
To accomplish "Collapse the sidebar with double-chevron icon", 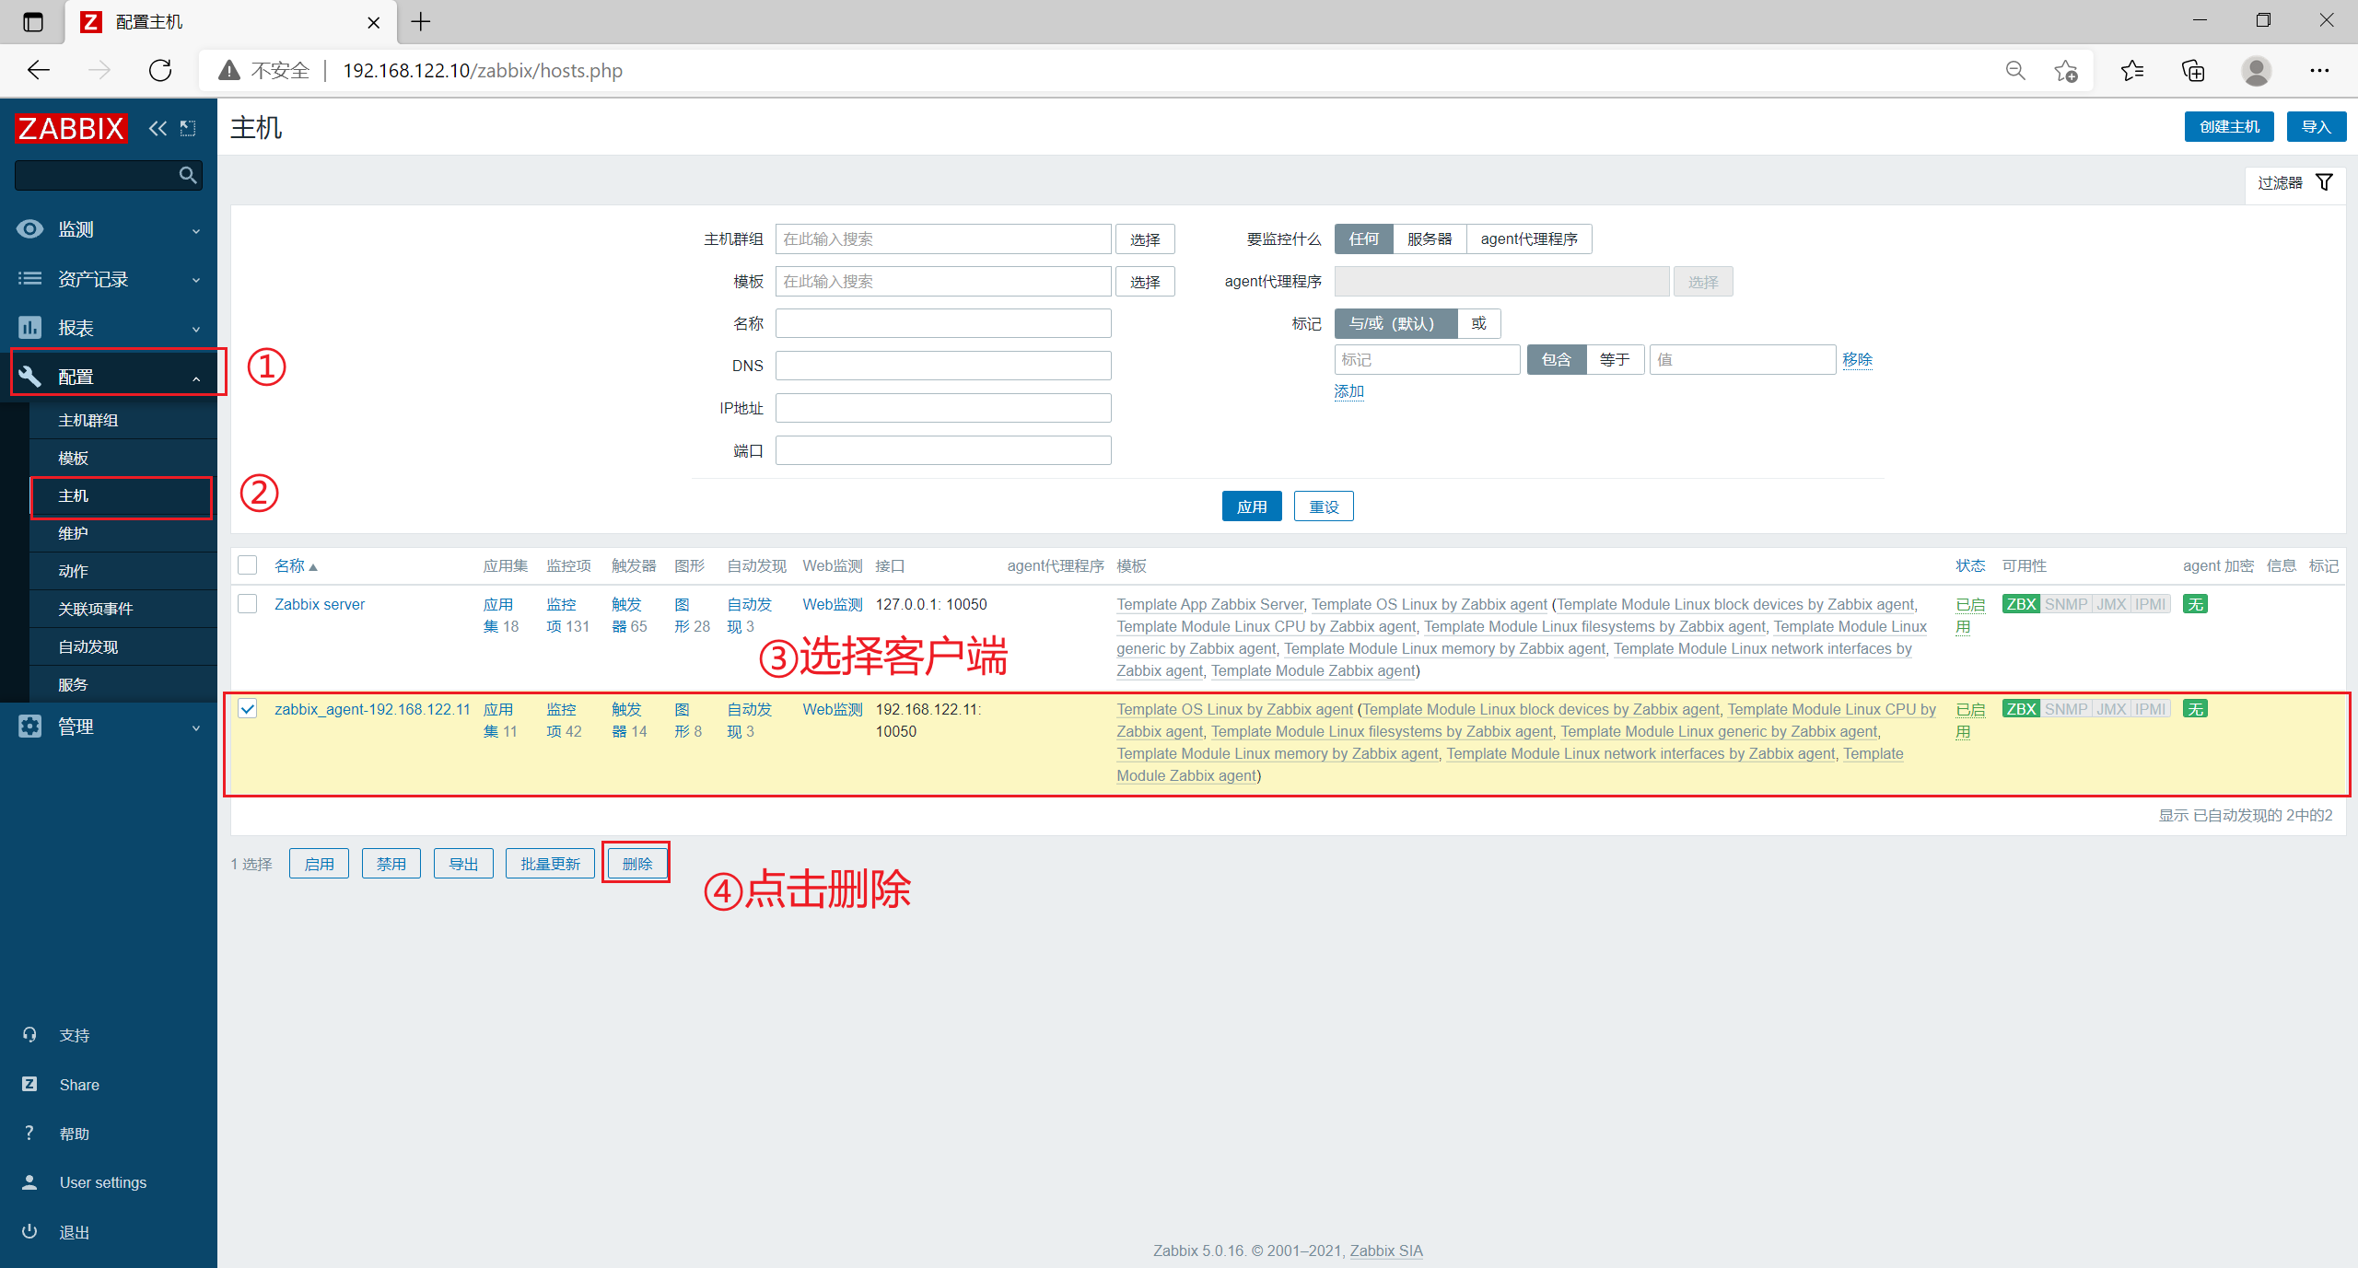I will click(158, 128).
